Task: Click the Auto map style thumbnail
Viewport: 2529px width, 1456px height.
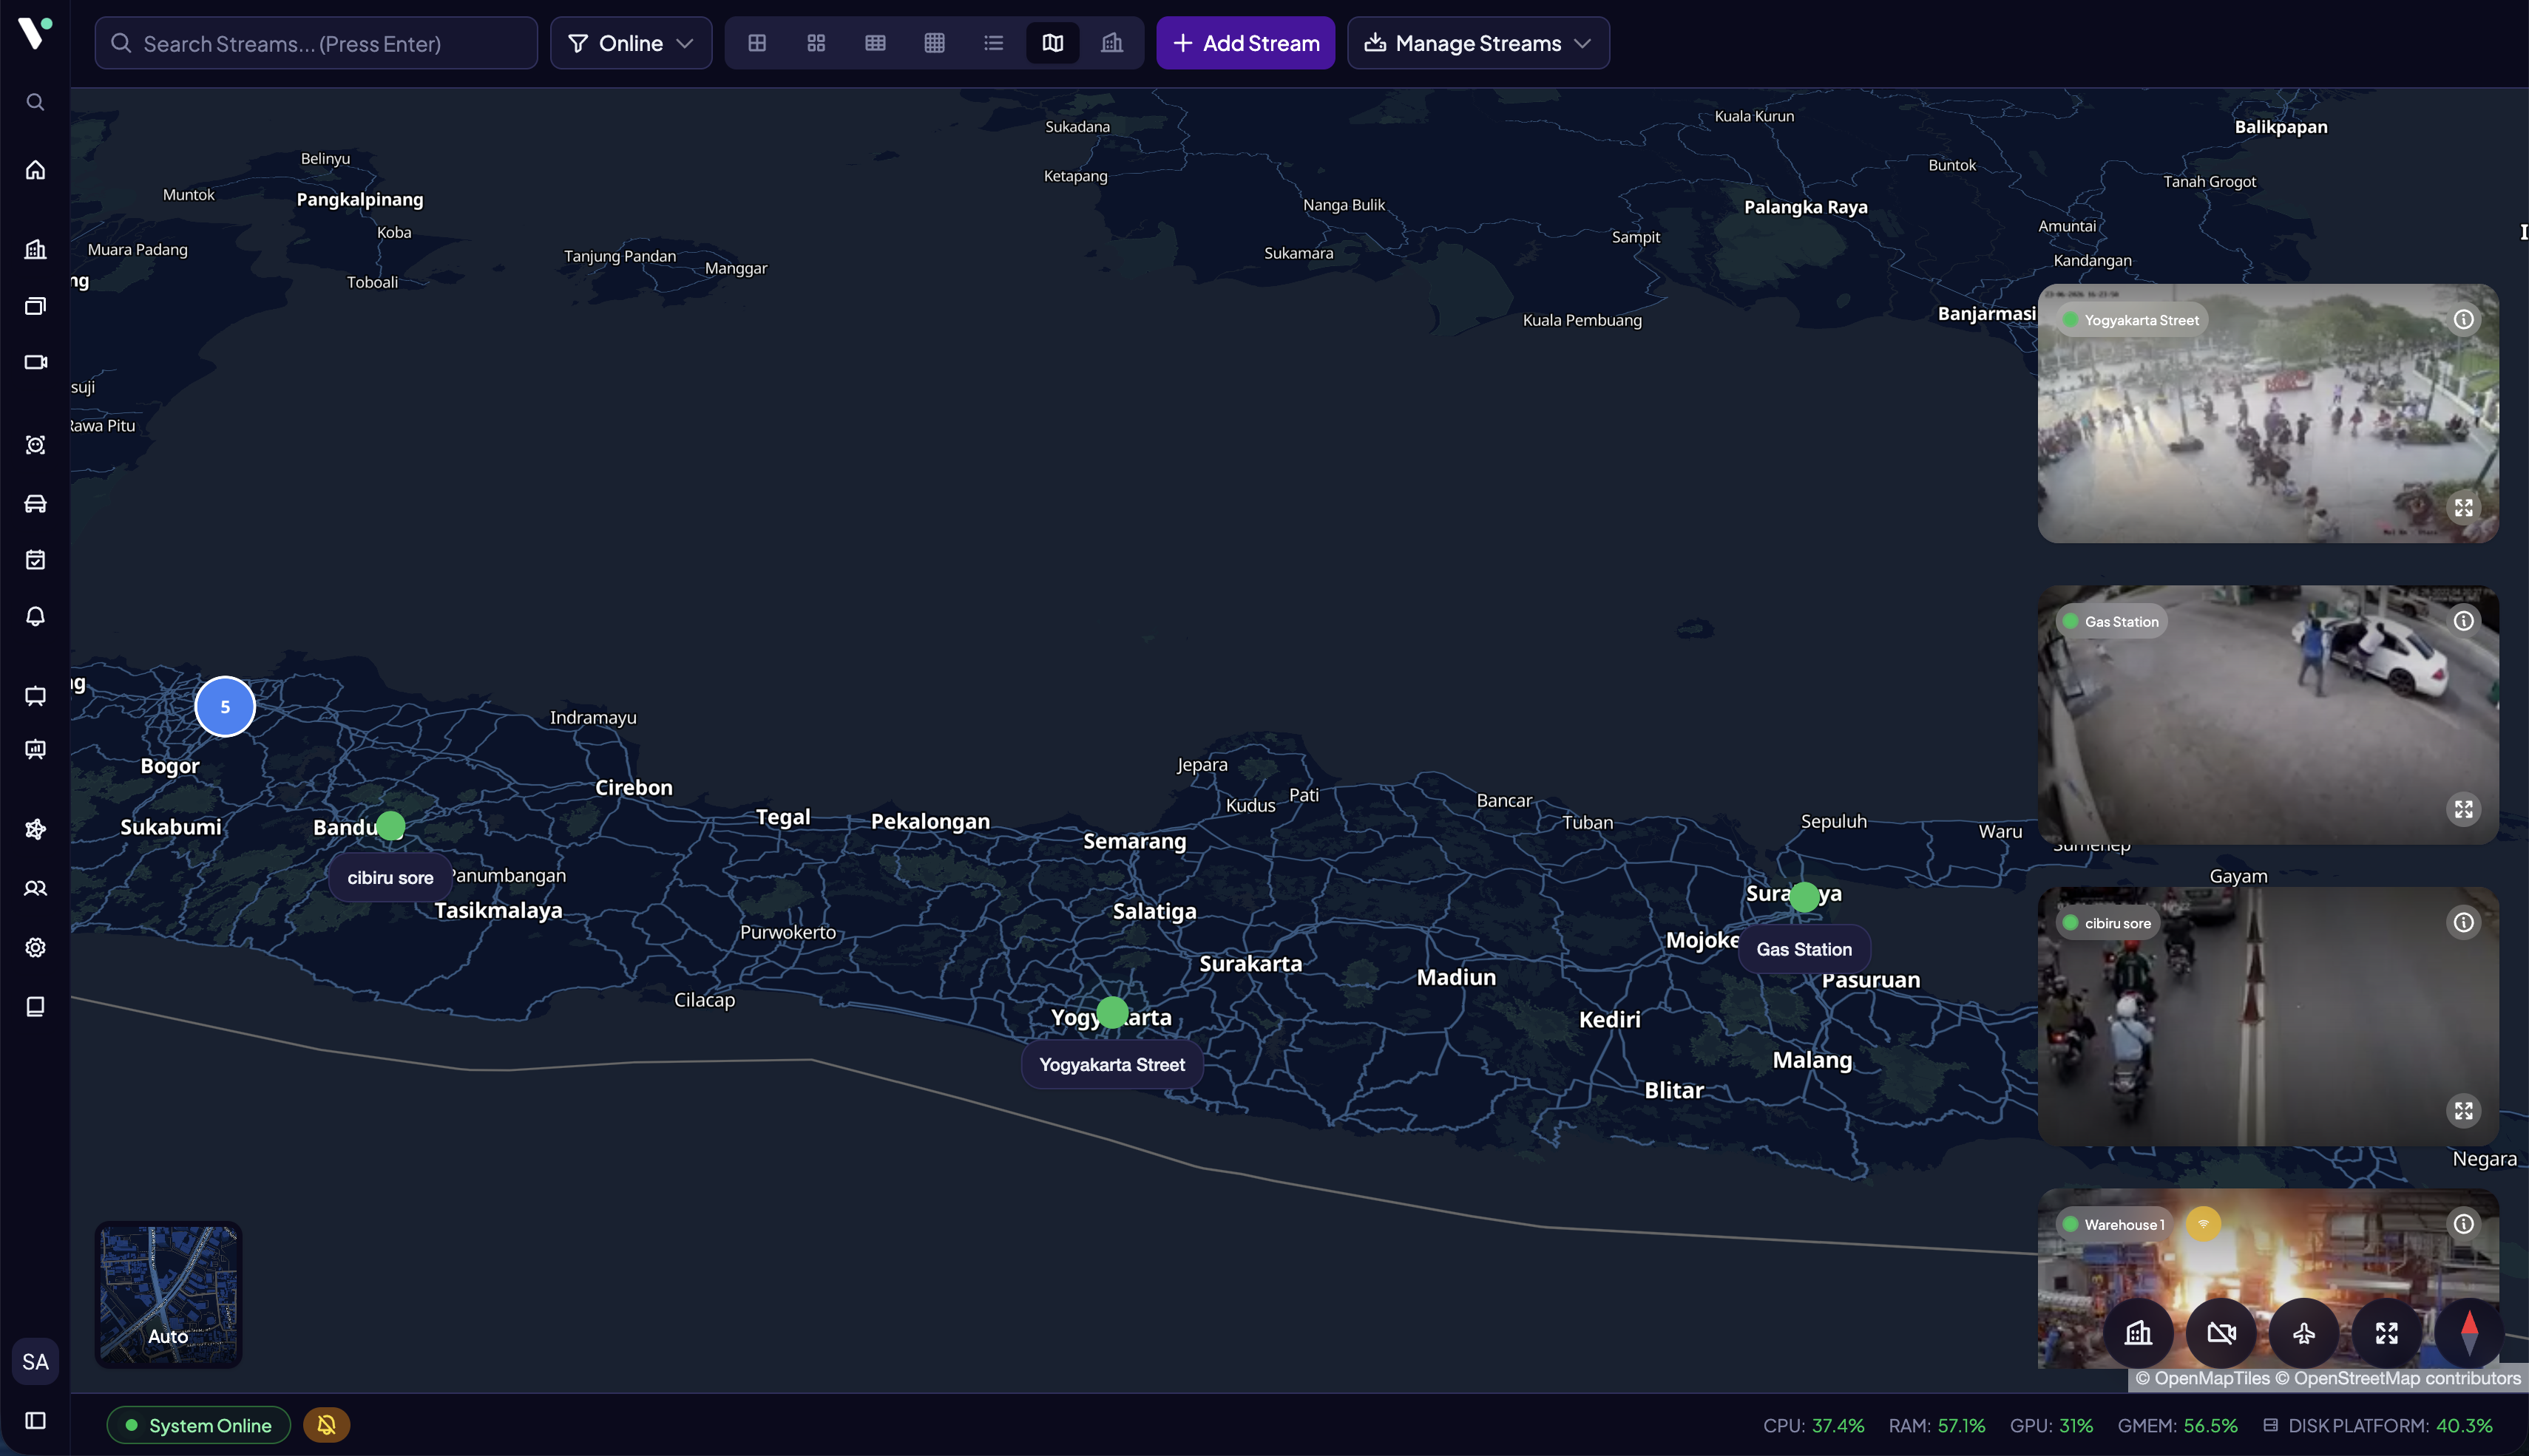Action: tap(168, 1295)
